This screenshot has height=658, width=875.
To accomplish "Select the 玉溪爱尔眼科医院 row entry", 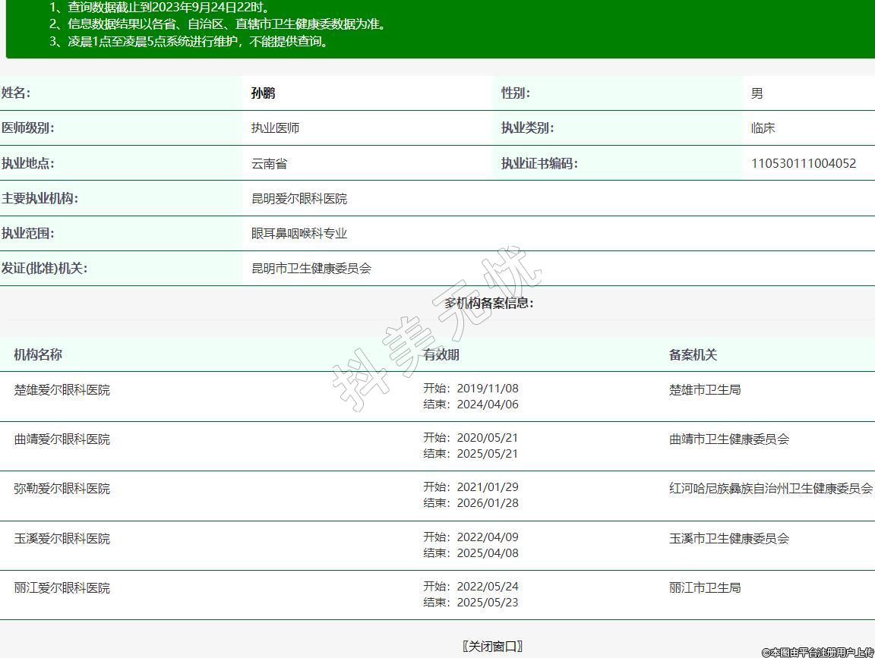I will click(x=62, y=539).
